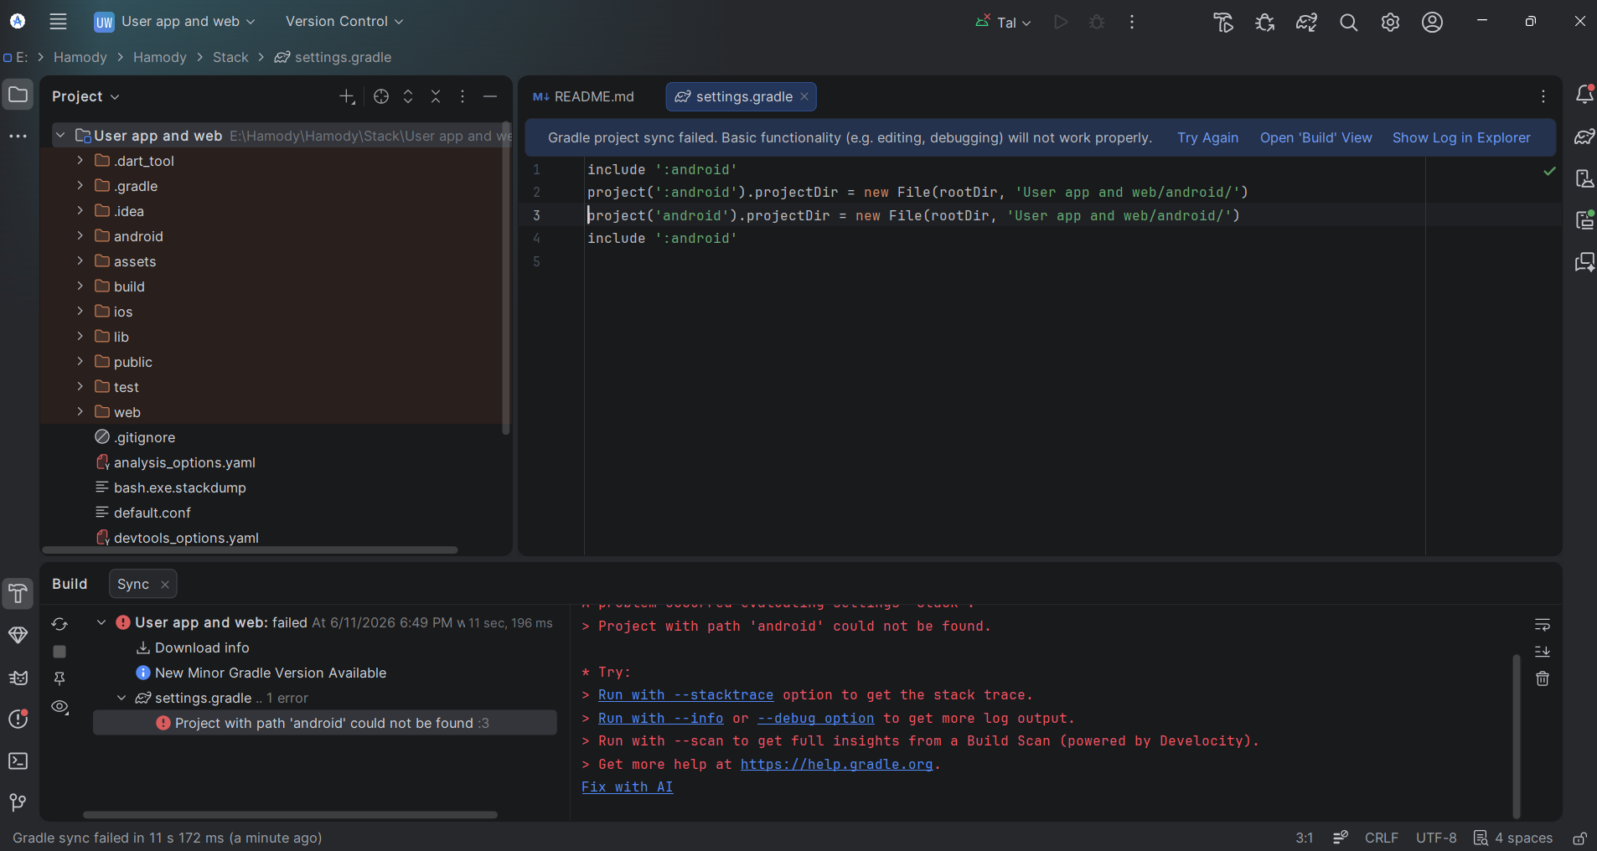
Task: Toggle read-only lock in status bar
Action: tap(1579, 838)
